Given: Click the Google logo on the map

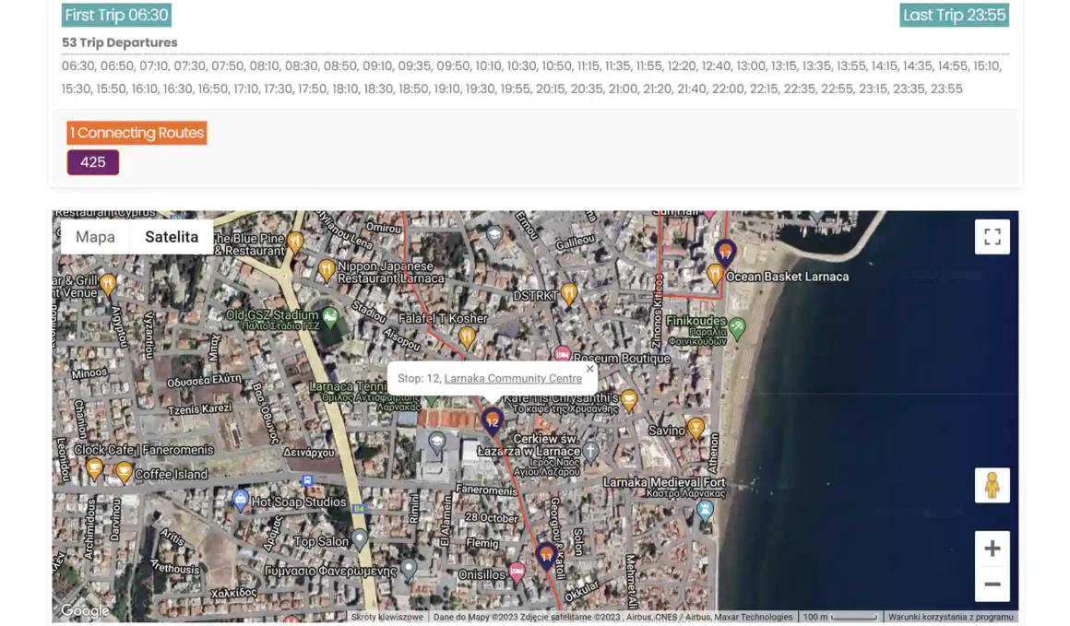Looking at the screenshot, I should click(x=85, y=610).
